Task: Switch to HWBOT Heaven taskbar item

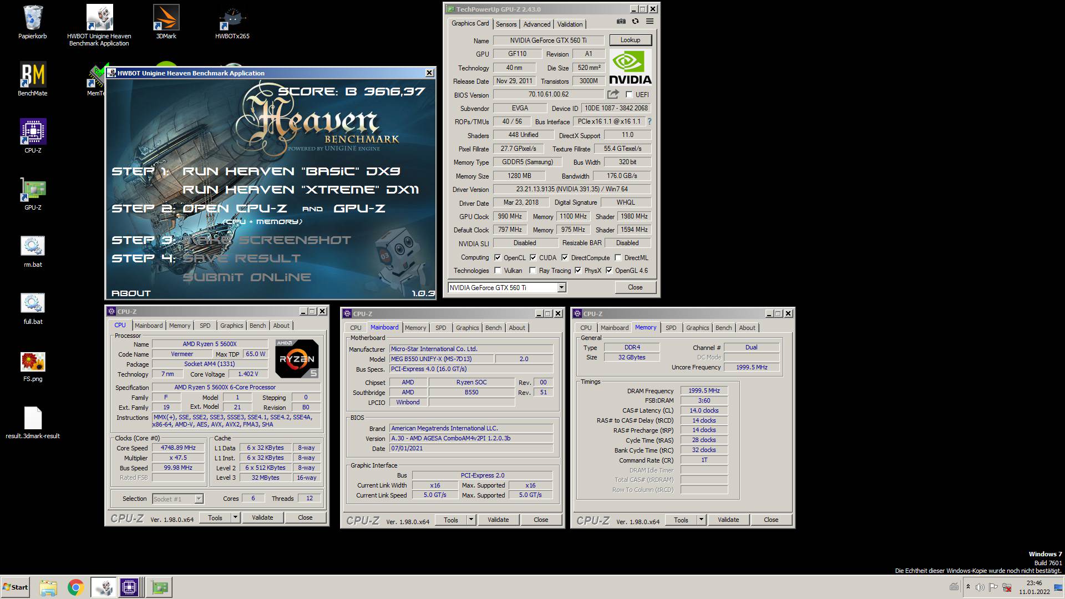Action: [103, 587]
